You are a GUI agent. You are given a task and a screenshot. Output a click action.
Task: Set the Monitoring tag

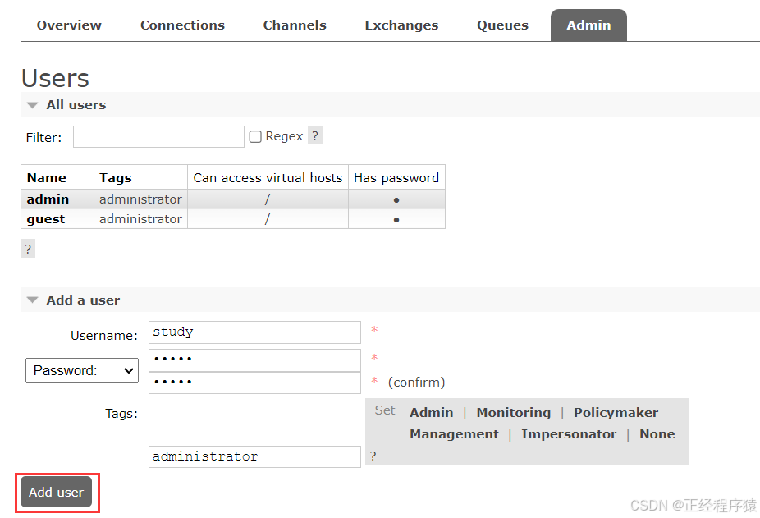513,413
